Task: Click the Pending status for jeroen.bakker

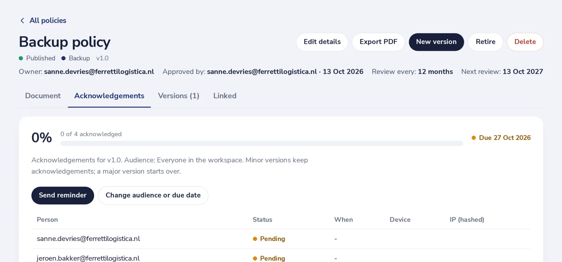Action: (x=269, y=258)
